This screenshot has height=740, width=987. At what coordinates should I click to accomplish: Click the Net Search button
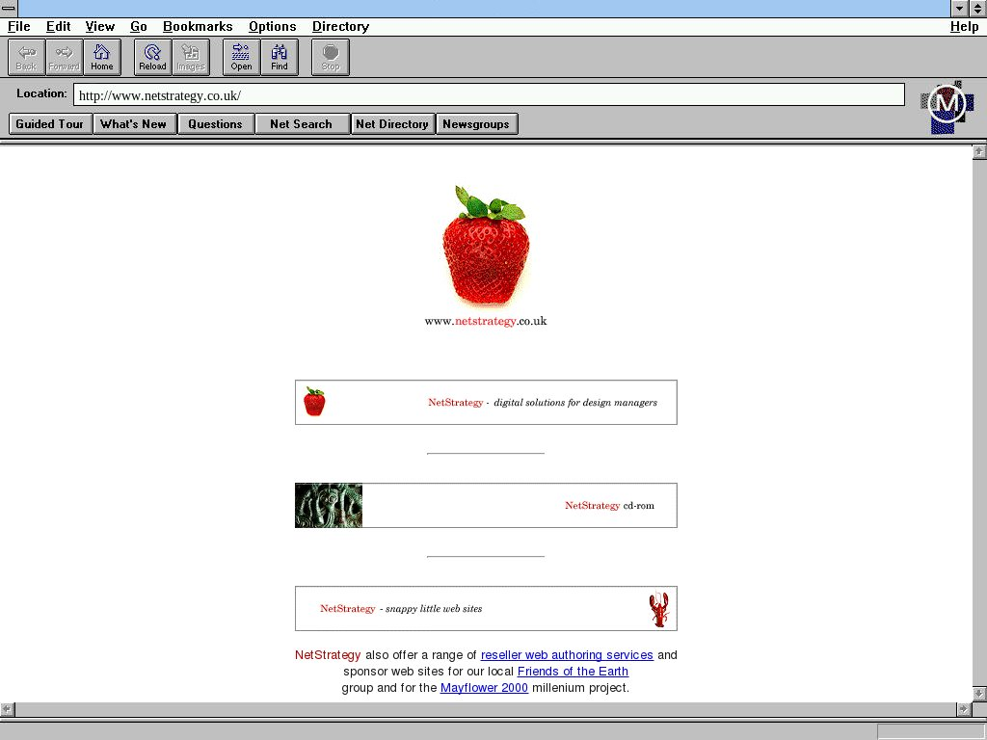(301, 124)
